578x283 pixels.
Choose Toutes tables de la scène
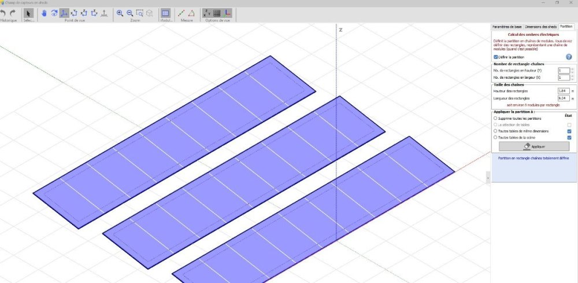pos(495,137)
